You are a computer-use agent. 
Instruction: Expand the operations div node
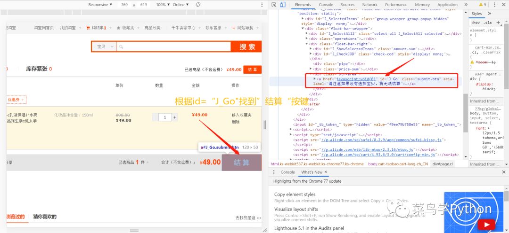tap(307, 39)
